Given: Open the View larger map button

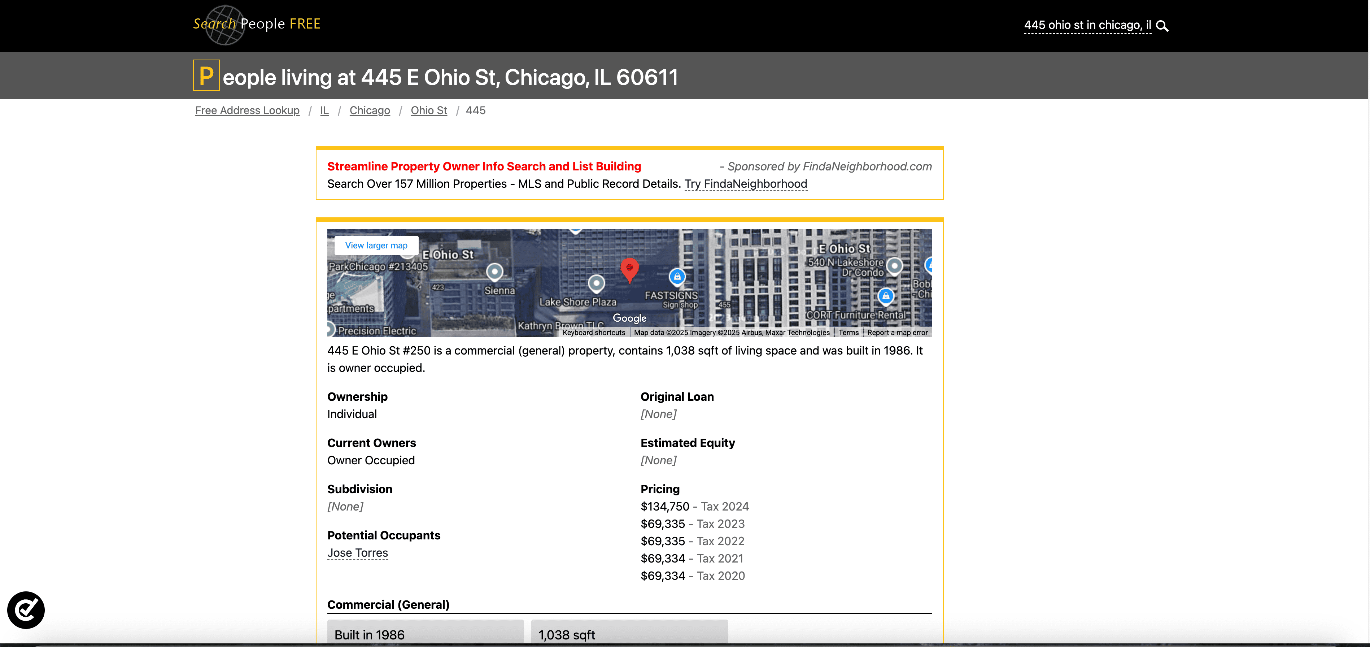Looking at the screenshot, I should 376,245.
